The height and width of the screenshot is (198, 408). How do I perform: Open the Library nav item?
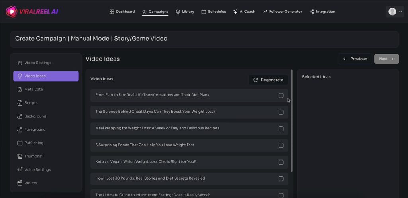(x=185, y=12)
